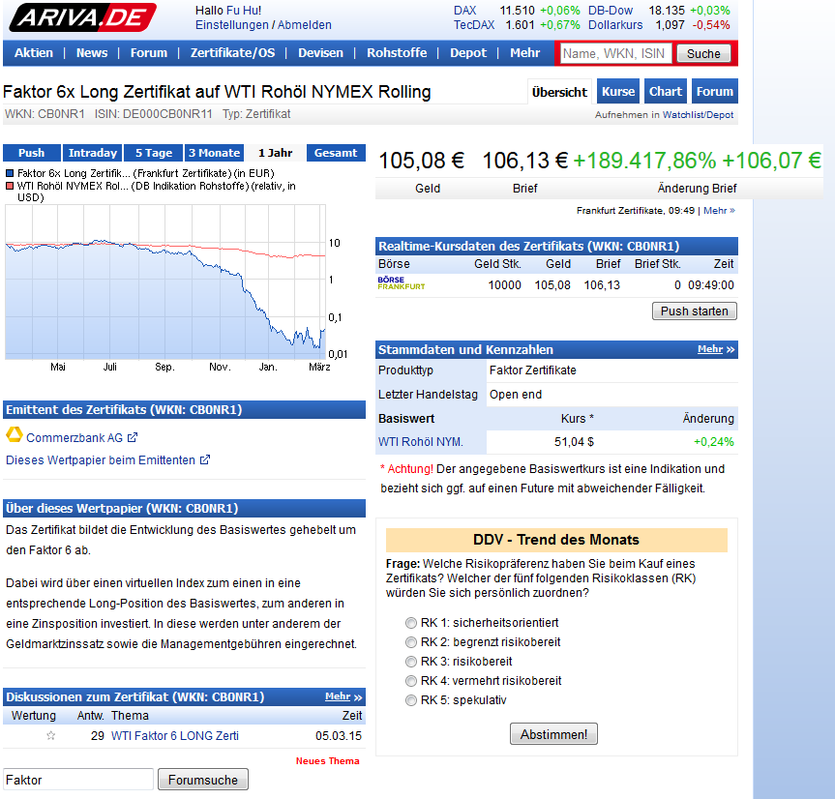This screenshot has width=835, height=799.
Task: Open the Devisen menu
Action: [320, 52]
